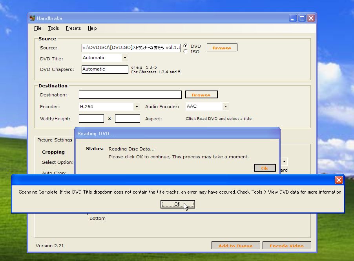This screenshot has width=354, height=261.
Task: Click the Destination path input field
Action: click(130, 95)
